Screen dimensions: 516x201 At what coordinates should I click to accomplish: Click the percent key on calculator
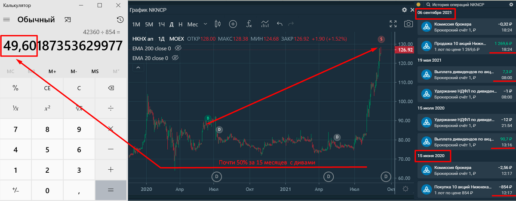[x=15, y=88]
